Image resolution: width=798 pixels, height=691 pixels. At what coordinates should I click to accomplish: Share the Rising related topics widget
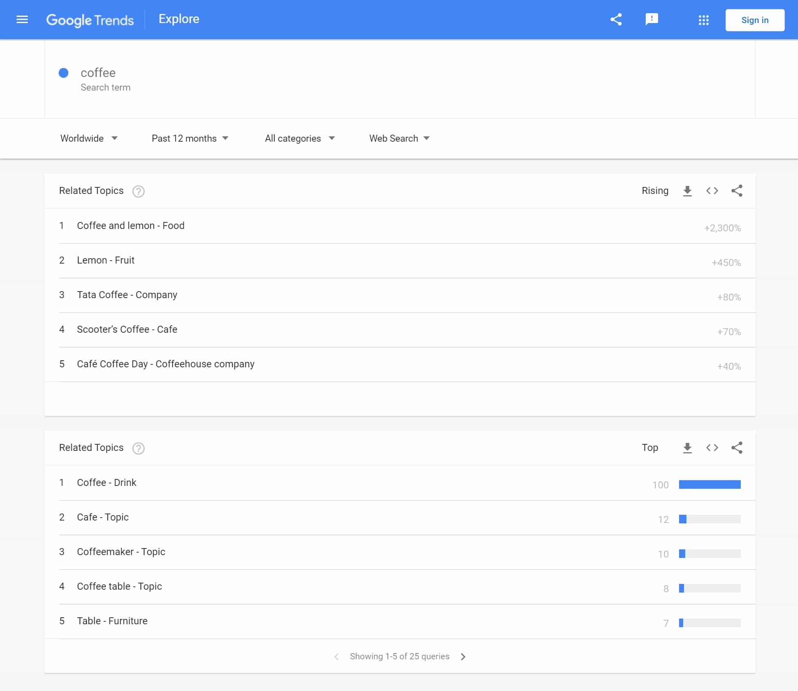[737, 191]
